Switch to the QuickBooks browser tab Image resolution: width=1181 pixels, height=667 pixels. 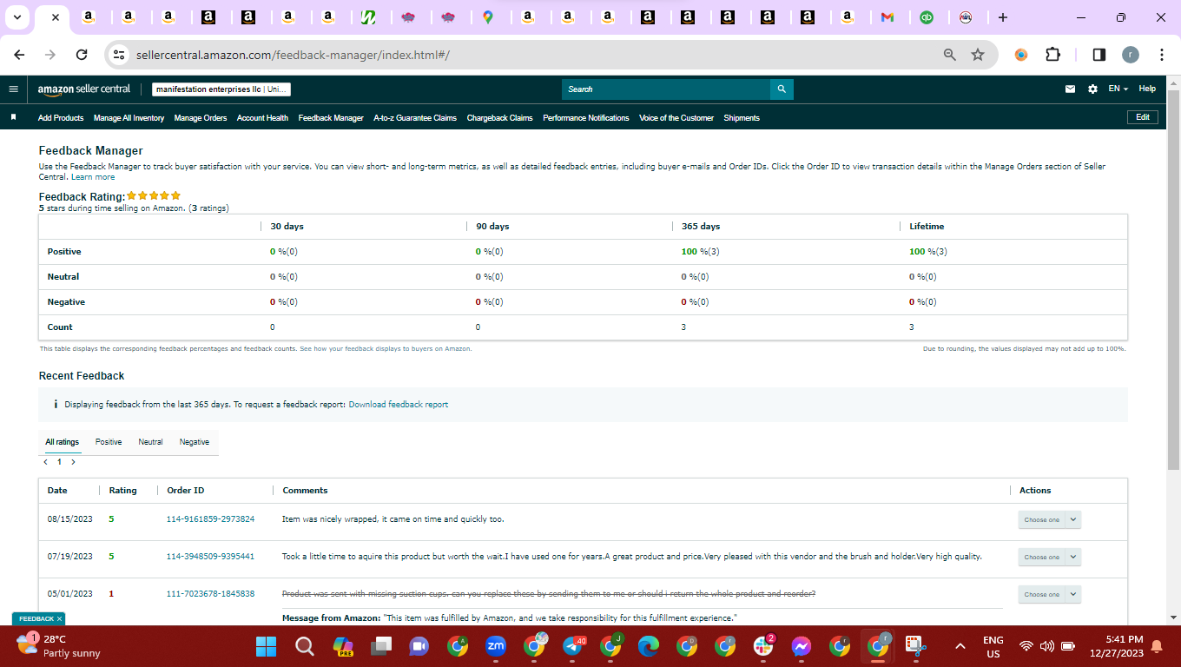click(927, 17)
